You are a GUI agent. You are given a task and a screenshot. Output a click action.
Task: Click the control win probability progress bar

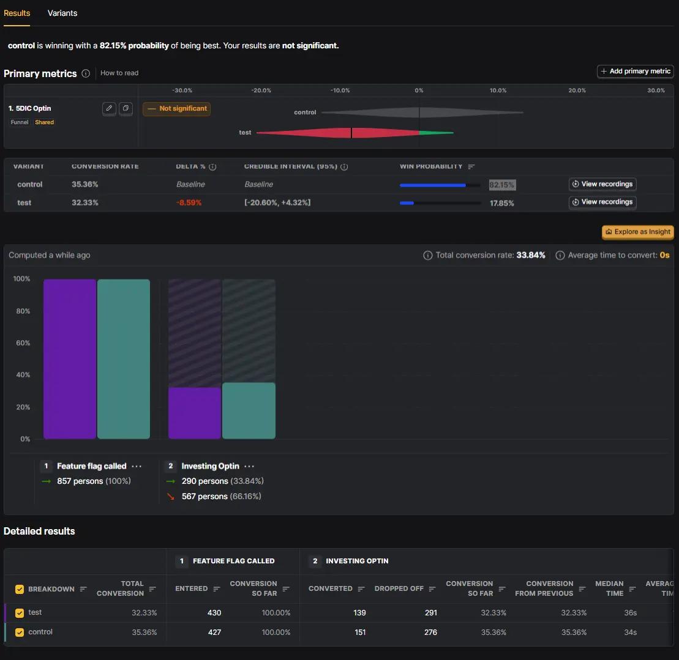tap(440, 185)
